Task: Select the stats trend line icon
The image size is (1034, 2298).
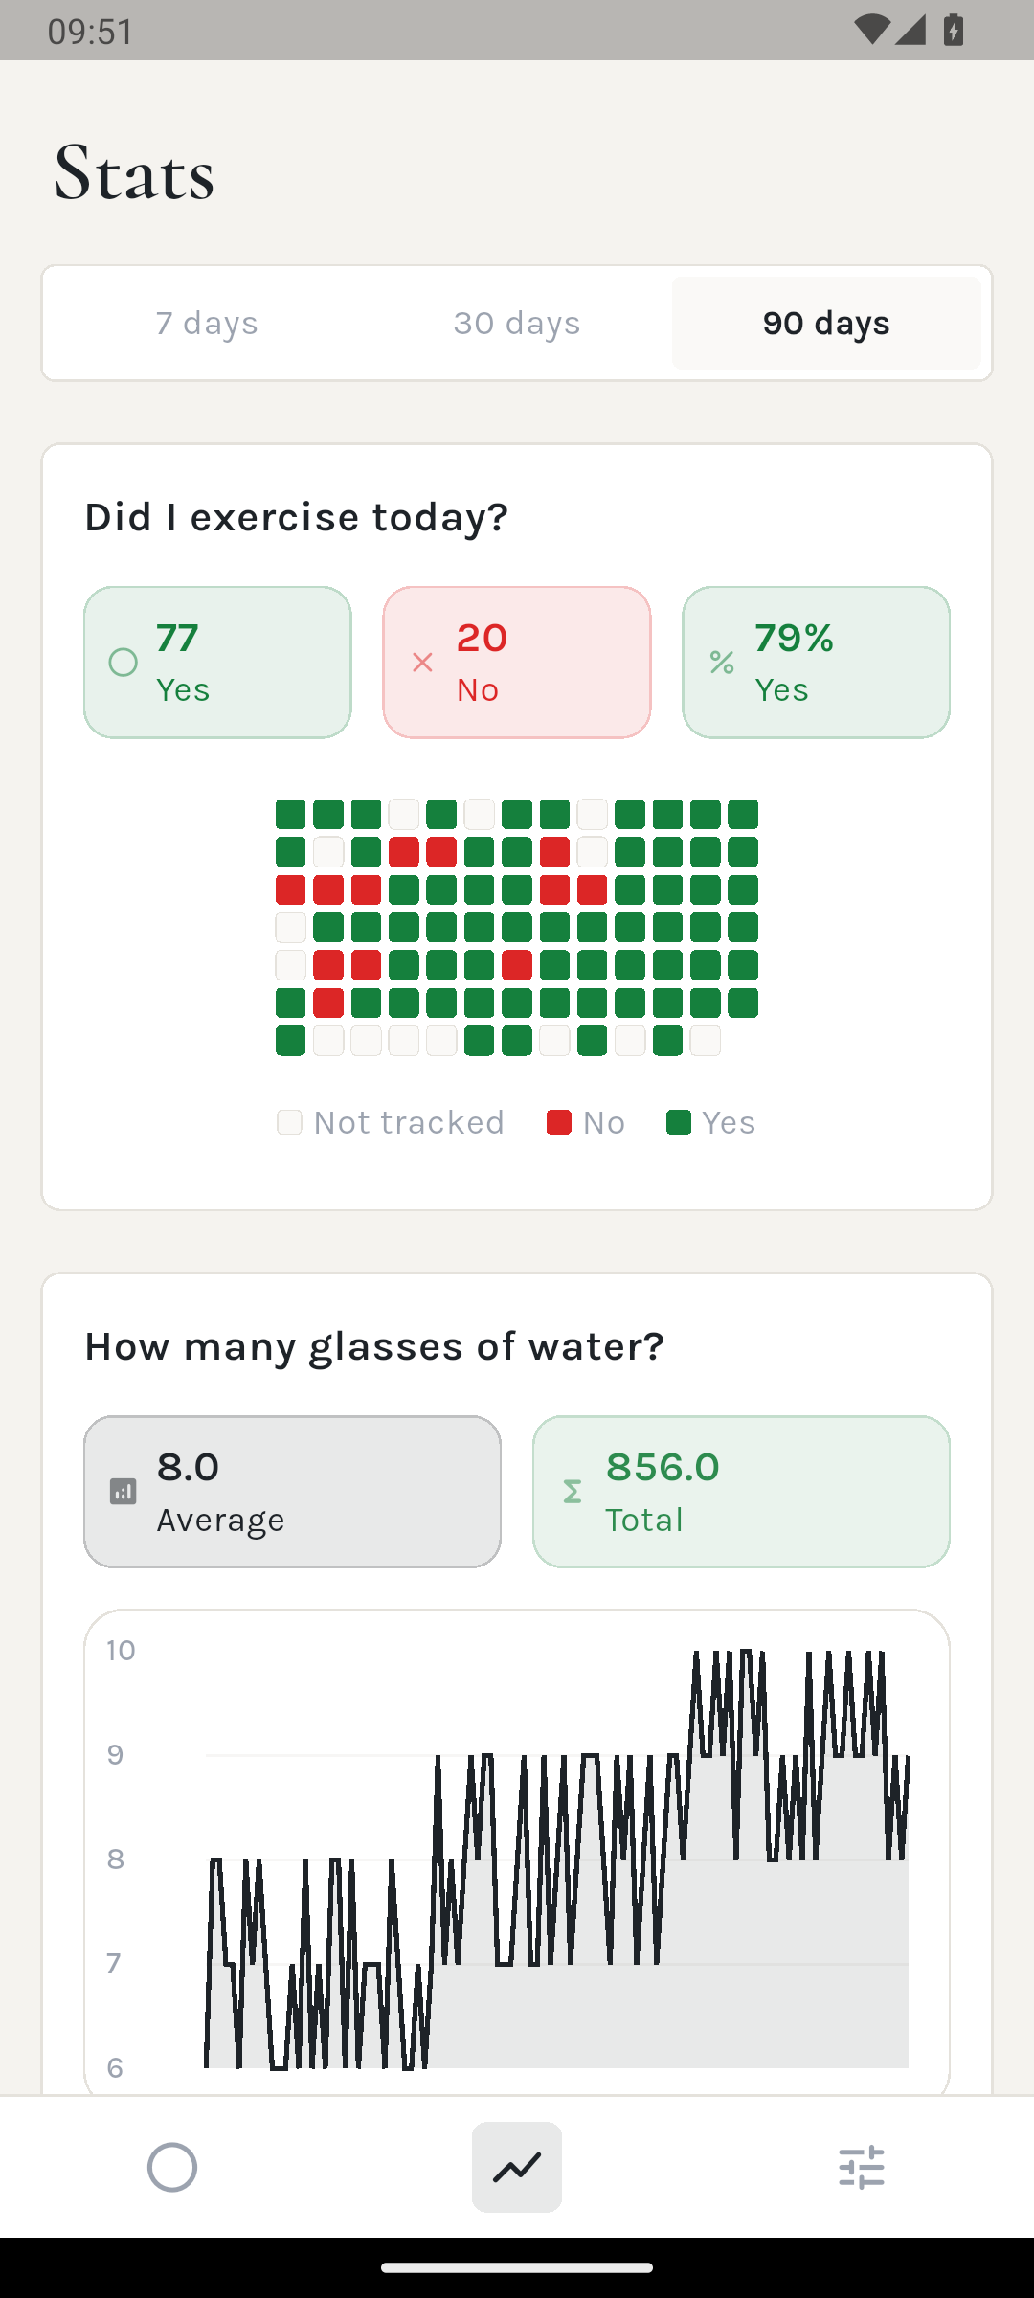Action: 517,2167
